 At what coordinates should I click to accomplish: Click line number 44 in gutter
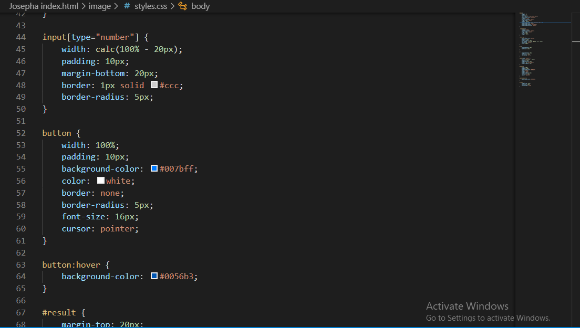click(x=20, y=37)
